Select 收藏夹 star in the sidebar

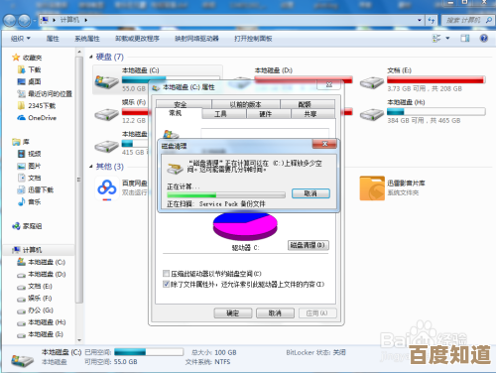click(16, 58)
